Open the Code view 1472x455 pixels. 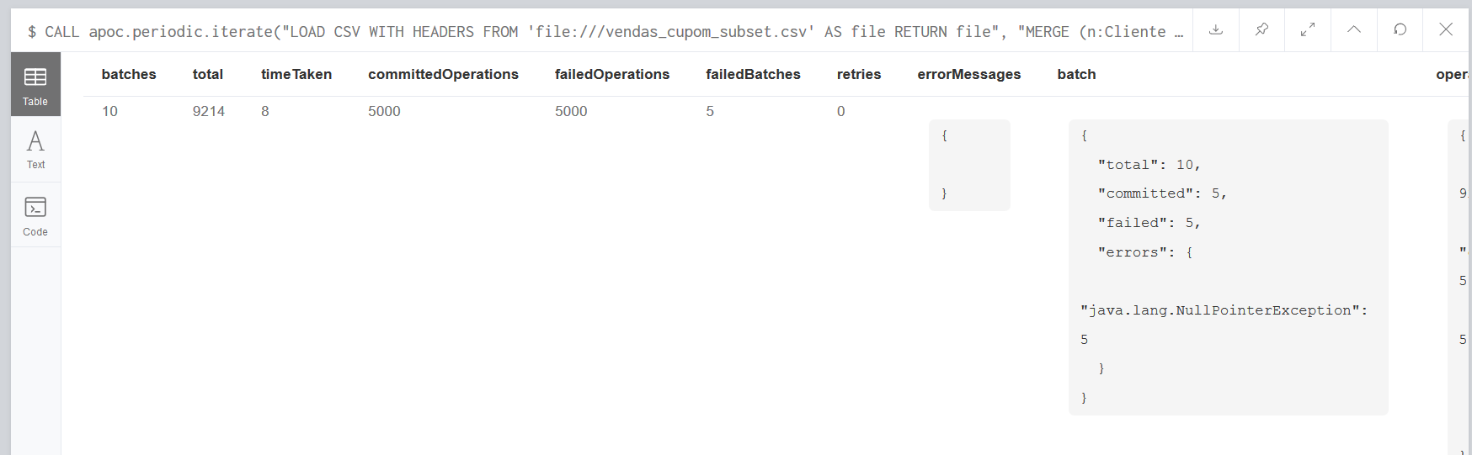click(35, 216)
